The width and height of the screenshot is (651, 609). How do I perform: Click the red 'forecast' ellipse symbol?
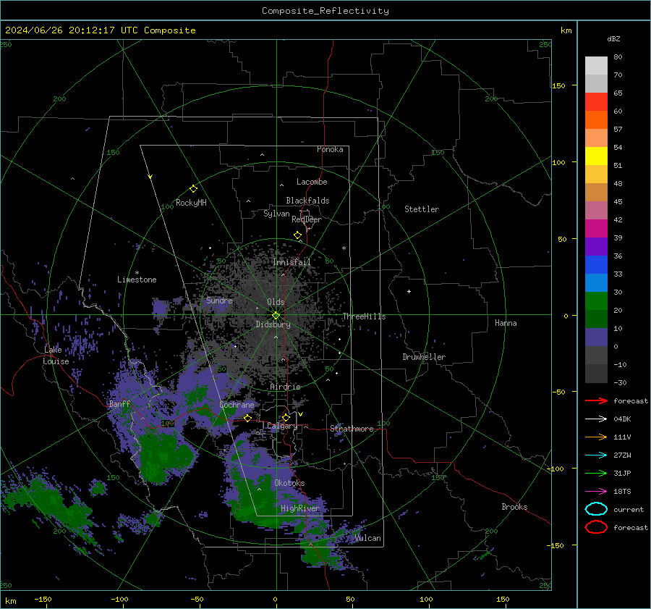point(596,527)
